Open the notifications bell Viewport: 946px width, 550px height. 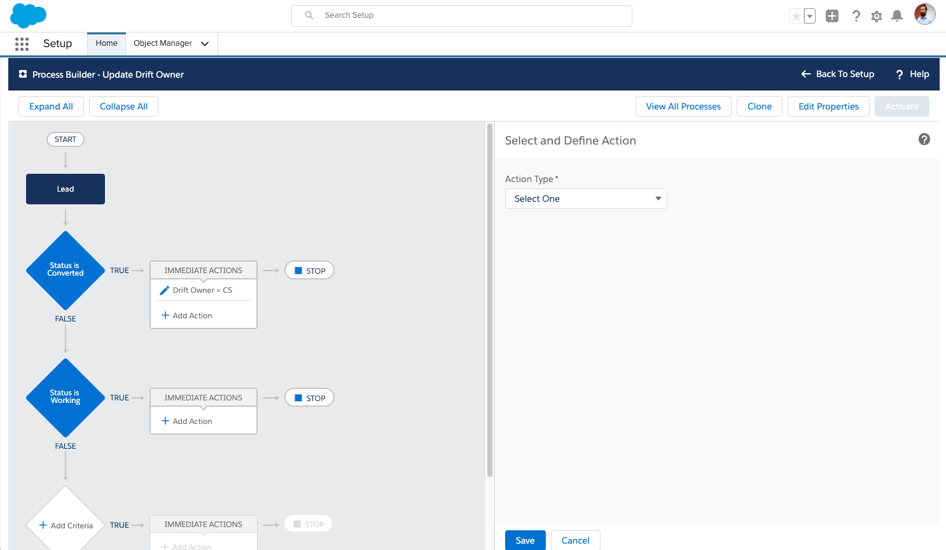pos(897,16)
